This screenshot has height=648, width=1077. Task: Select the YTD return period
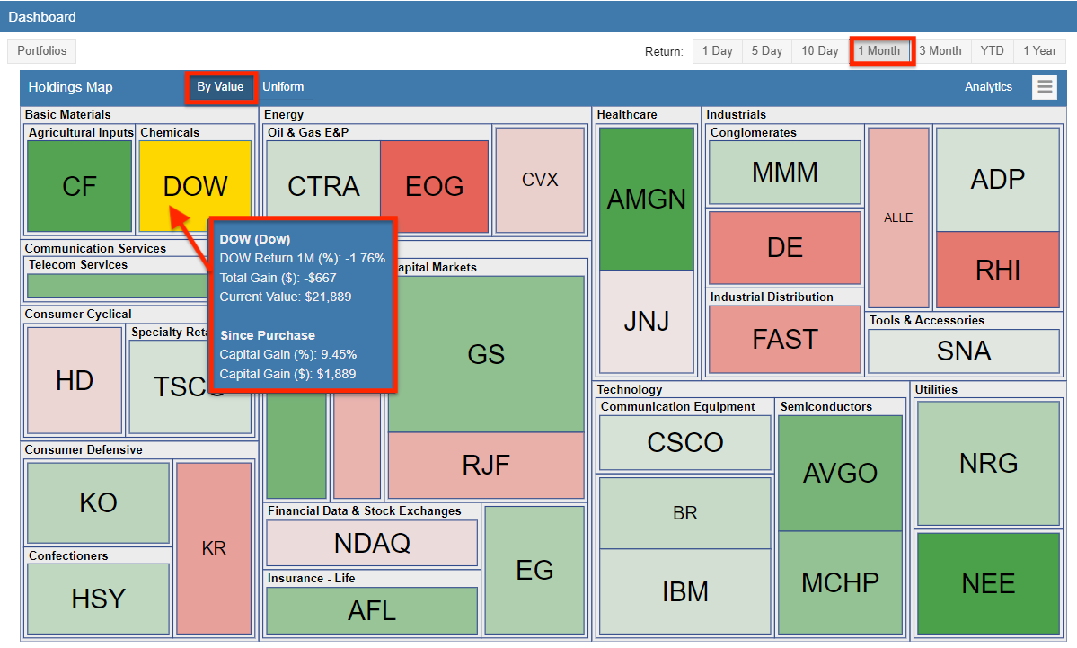pyautogui.click(x=992, y=51)
